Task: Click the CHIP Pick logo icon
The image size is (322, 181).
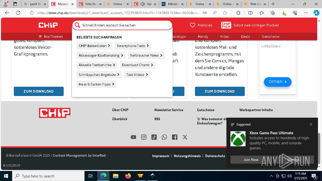Action: pyautogui.click(x=226, y=25)
